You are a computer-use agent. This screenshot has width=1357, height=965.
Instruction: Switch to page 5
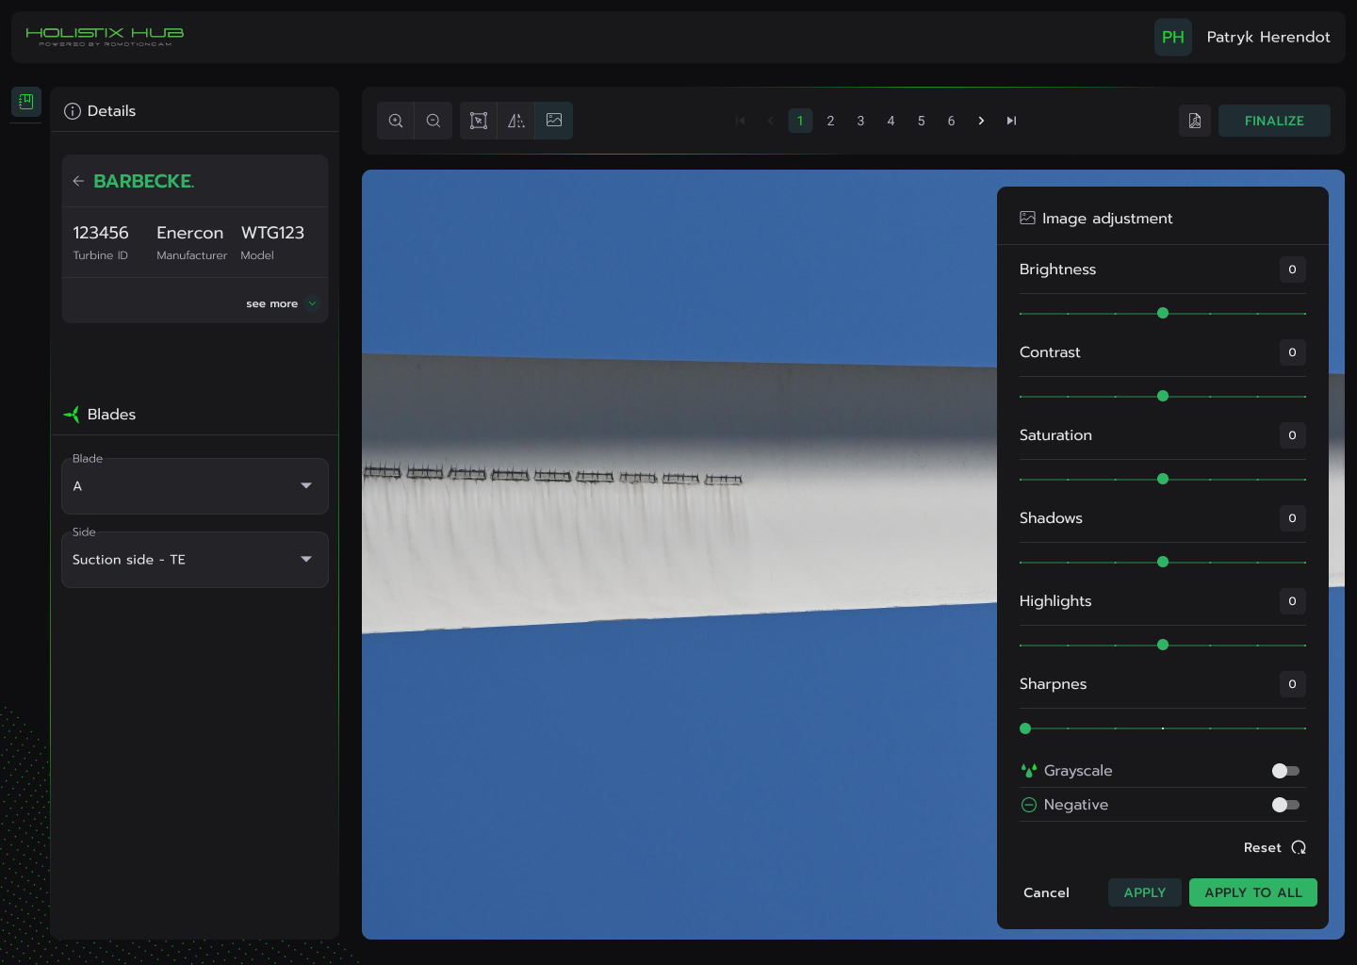(921, 121)
